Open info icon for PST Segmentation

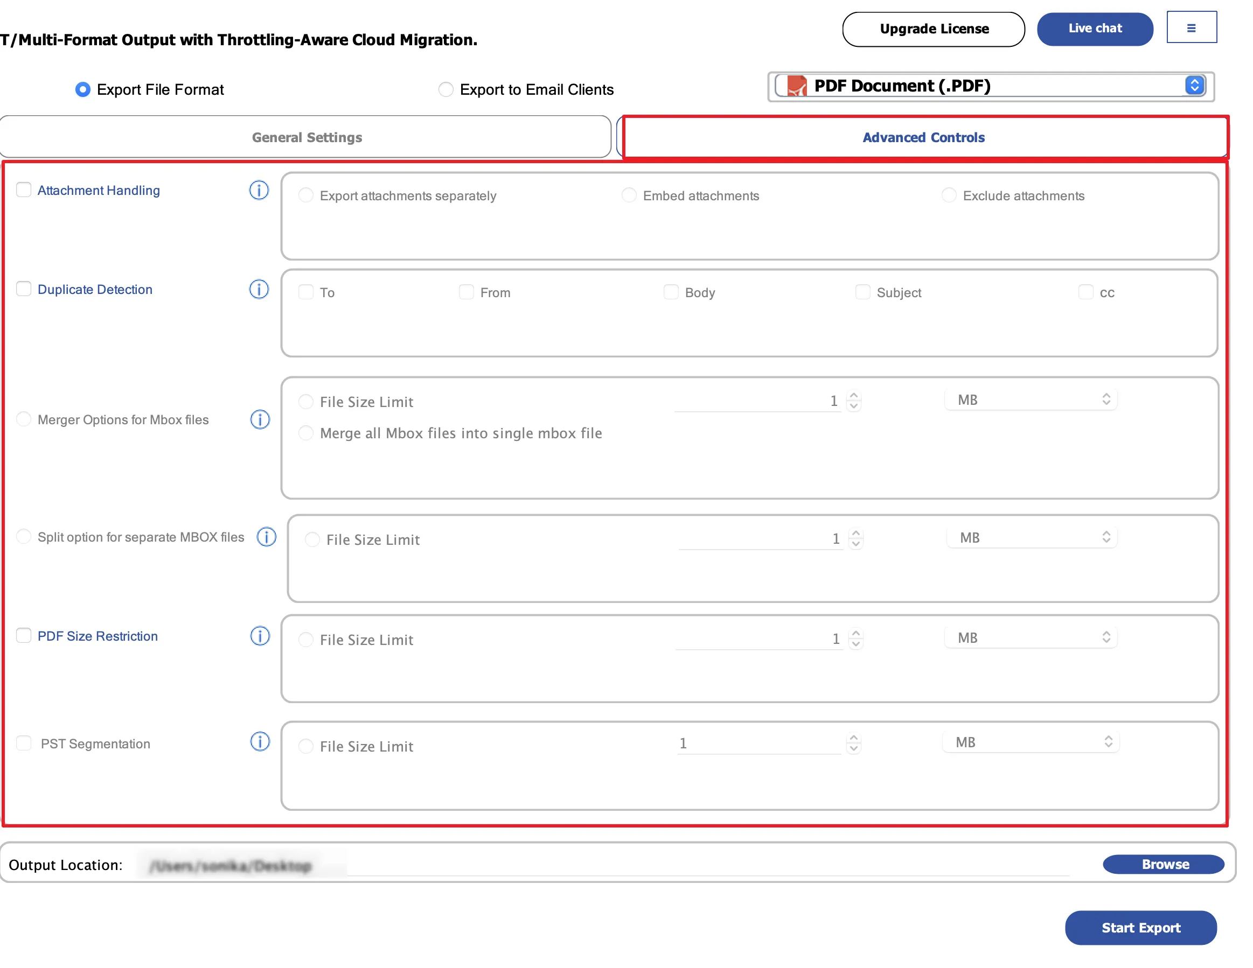click(260, 741)
